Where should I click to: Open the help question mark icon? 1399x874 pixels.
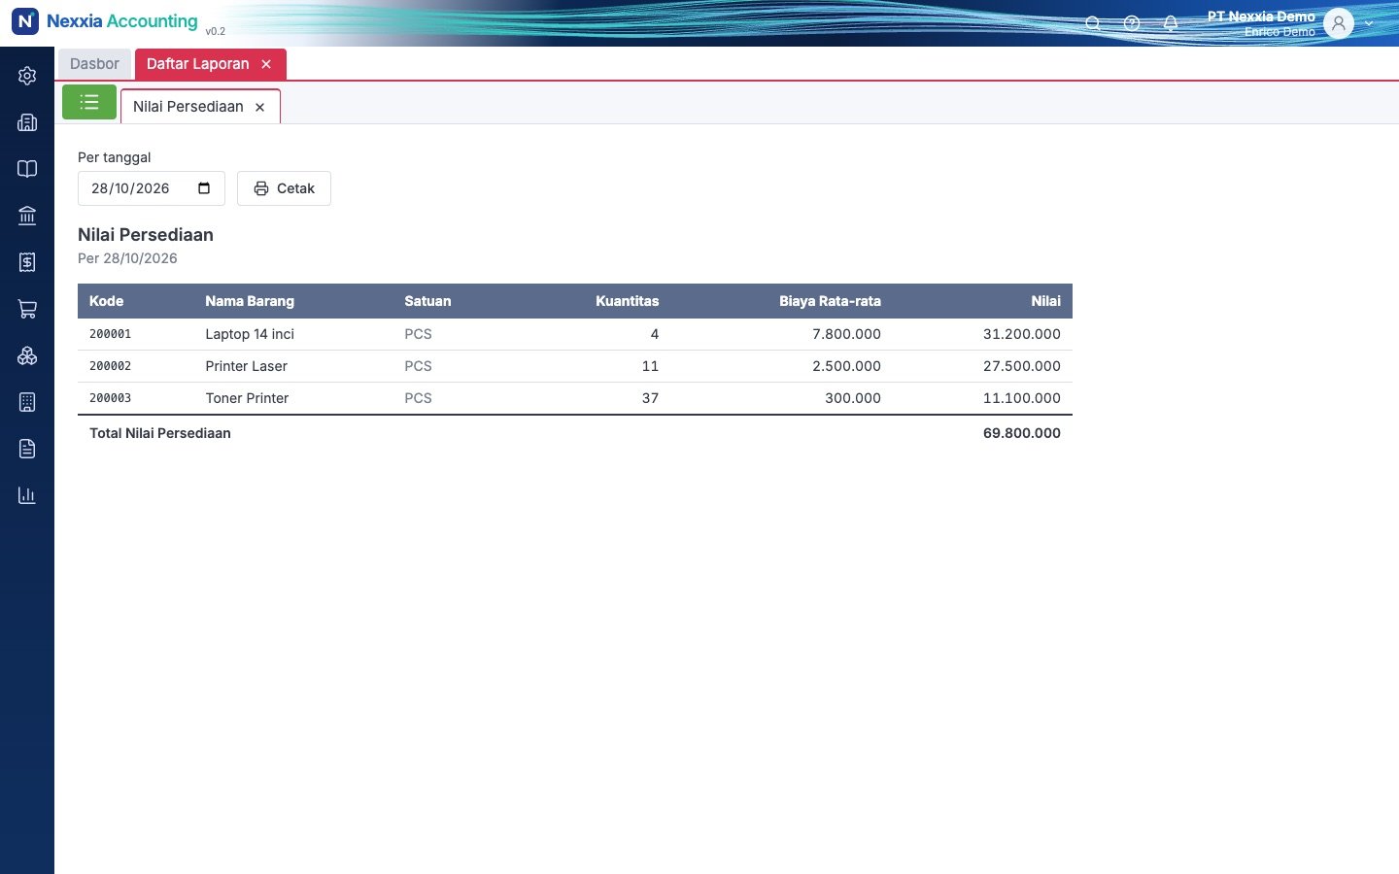[1132, 23]
